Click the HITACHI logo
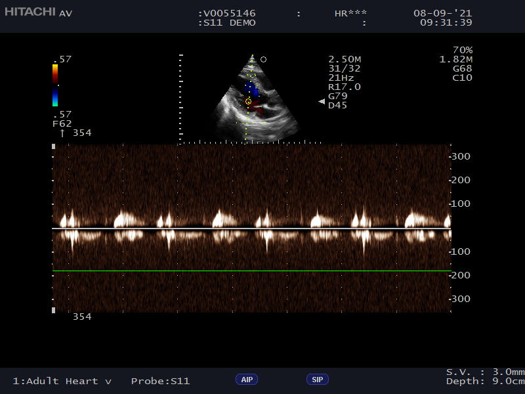Image resolution: width=525 pixels, height=394 pixels. (x=31, y=12)
